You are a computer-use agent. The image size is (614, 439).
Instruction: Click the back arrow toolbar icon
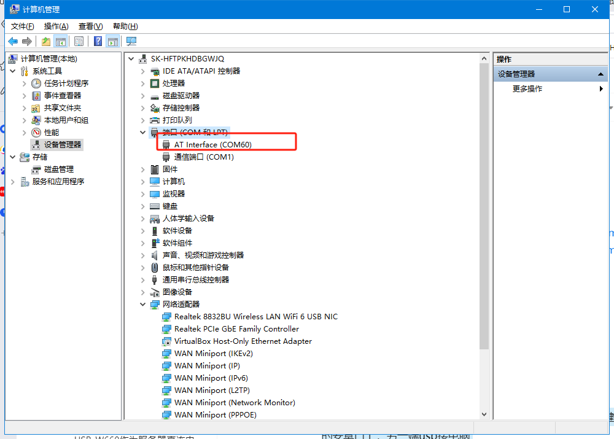[13, 41]
